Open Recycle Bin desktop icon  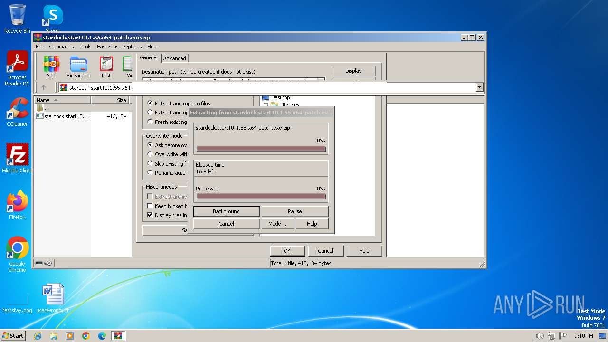click(x=17, y=19)
